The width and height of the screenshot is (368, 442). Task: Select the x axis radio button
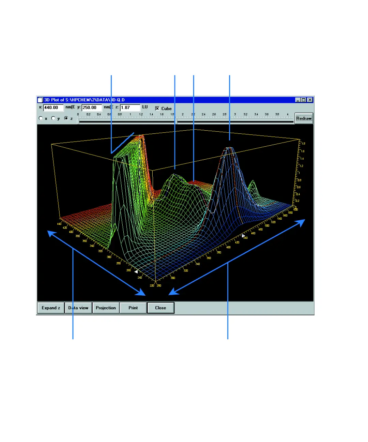pyautogui.click(x=41, y=118)
